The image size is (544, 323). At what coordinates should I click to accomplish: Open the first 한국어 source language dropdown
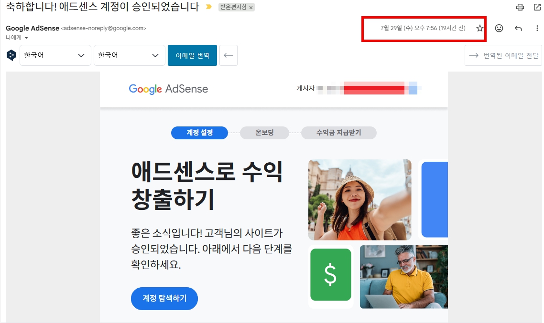tap(55, 55)
